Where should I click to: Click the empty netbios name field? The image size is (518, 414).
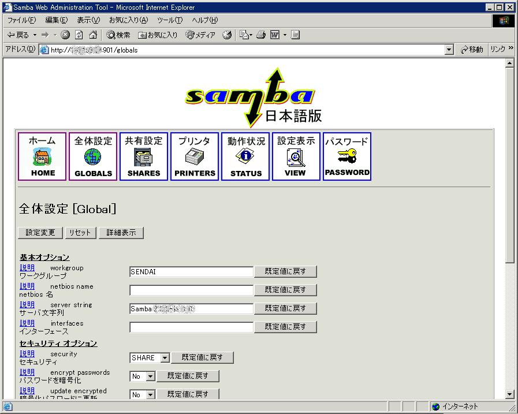click(x=191, y=290)
